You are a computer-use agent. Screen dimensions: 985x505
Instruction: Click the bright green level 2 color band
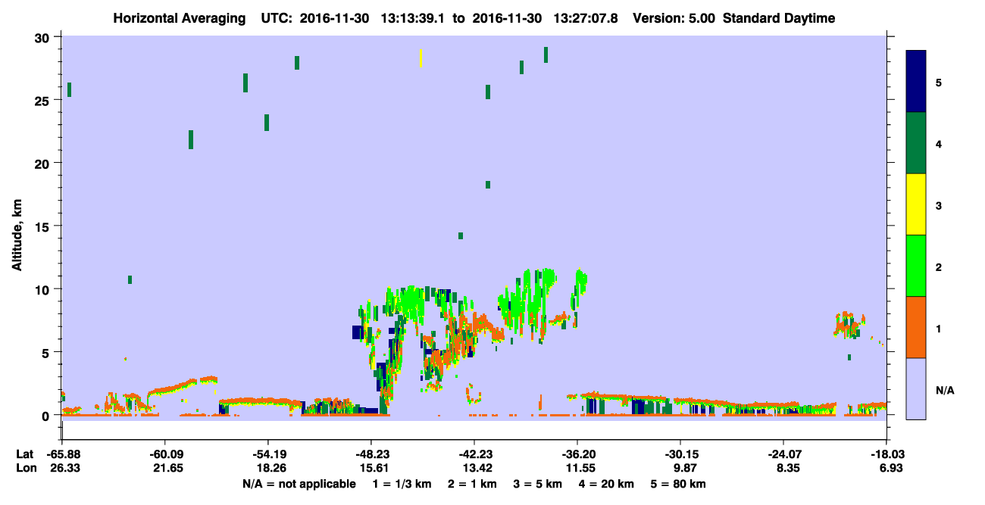pyautogui.click(x=916, y=266)
